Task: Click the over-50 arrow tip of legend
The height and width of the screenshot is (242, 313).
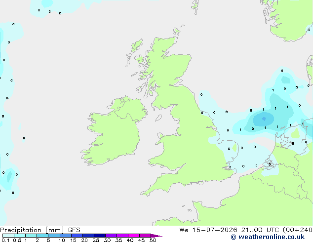Action: 156,236
